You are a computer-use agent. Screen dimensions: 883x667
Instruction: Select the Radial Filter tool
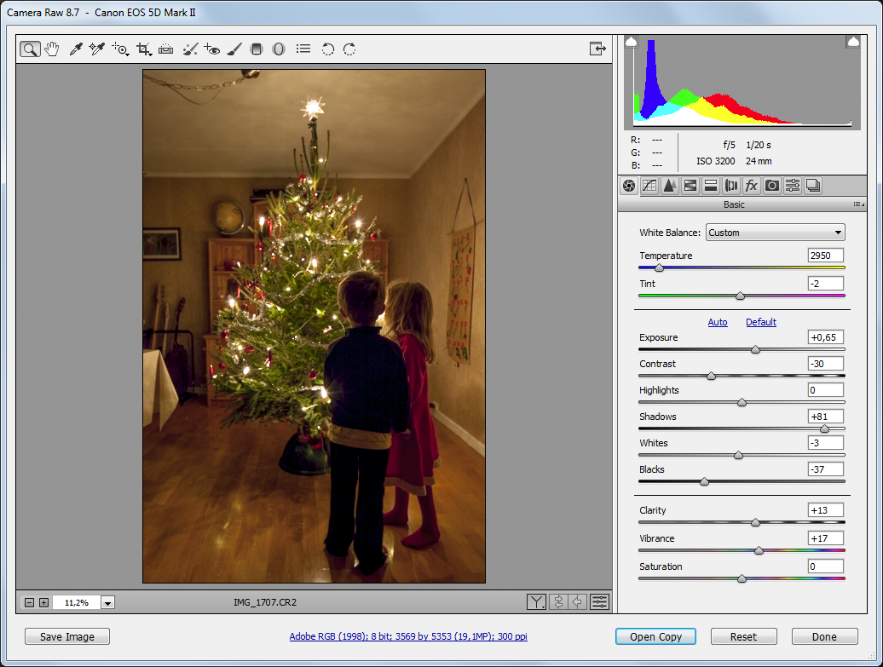point(278,49)
